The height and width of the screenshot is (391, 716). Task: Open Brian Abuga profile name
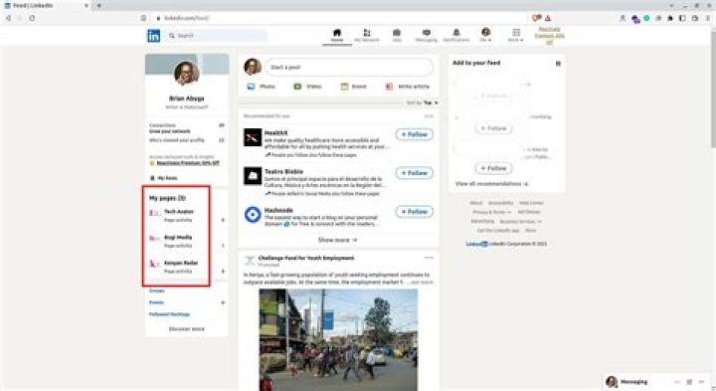click(x=187, y=98)
